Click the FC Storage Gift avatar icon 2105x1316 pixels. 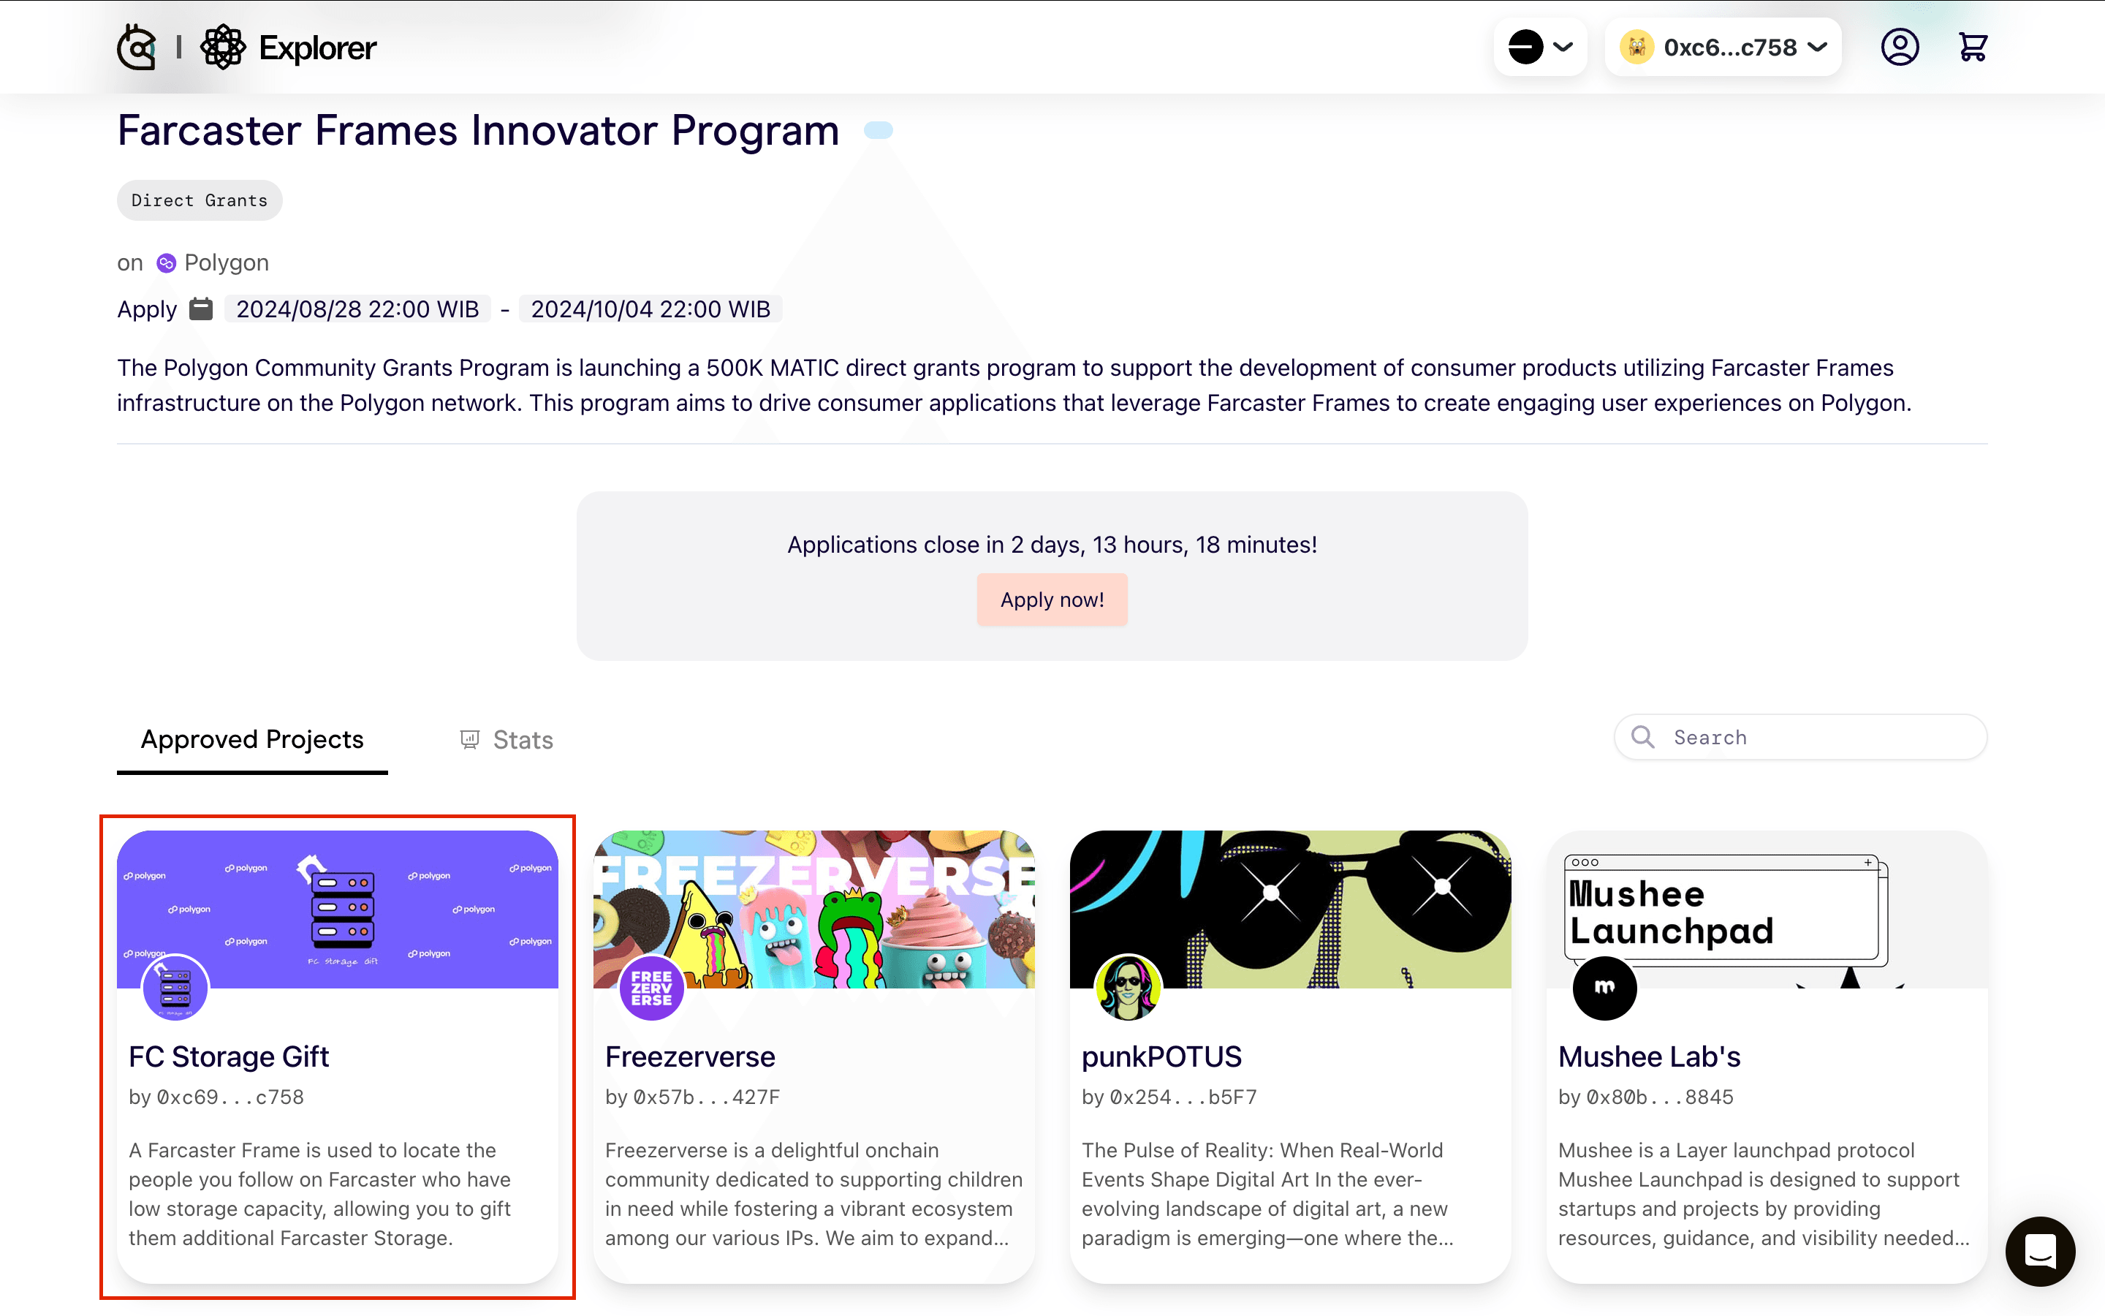click(x=175, y=988)
